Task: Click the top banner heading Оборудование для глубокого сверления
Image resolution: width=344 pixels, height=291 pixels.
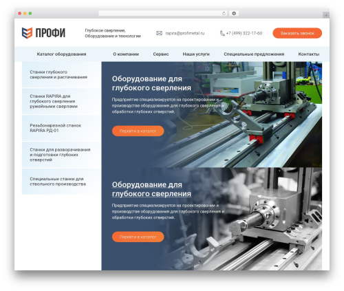Action: pyautogui.click(x=151, y=83)
